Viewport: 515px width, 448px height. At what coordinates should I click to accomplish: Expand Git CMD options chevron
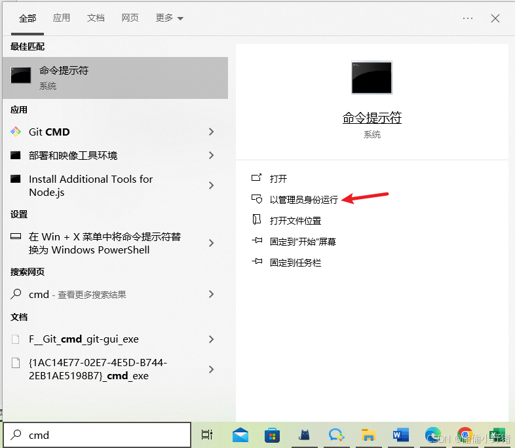pyautogui.click(x=211, y=132)
